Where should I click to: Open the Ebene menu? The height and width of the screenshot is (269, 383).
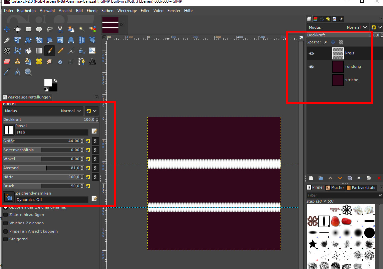(x=92, y=11)
